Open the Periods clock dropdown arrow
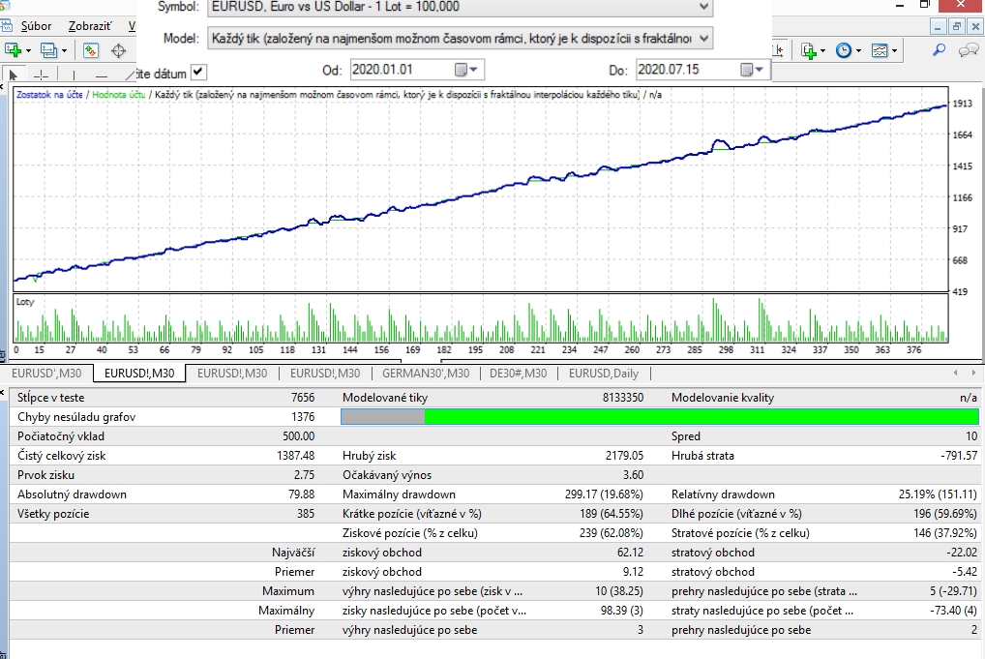The image size is (985, 659). coord(858,51)
